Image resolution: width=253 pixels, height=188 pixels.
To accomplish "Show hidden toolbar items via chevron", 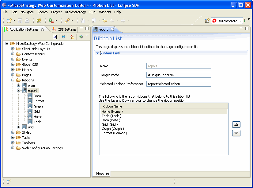I will (x=249, y=19).
